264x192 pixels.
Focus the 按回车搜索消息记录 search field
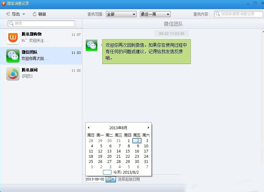[x=238, y=14]
